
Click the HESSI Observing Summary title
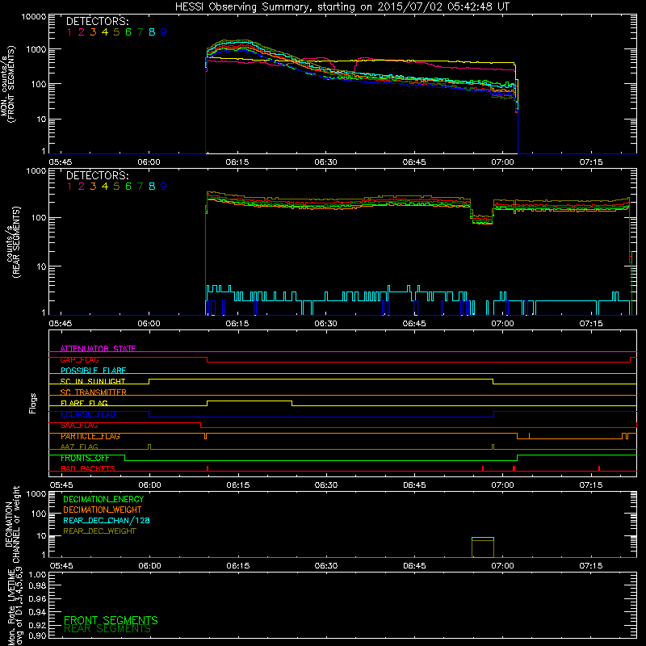pos(342,7)
